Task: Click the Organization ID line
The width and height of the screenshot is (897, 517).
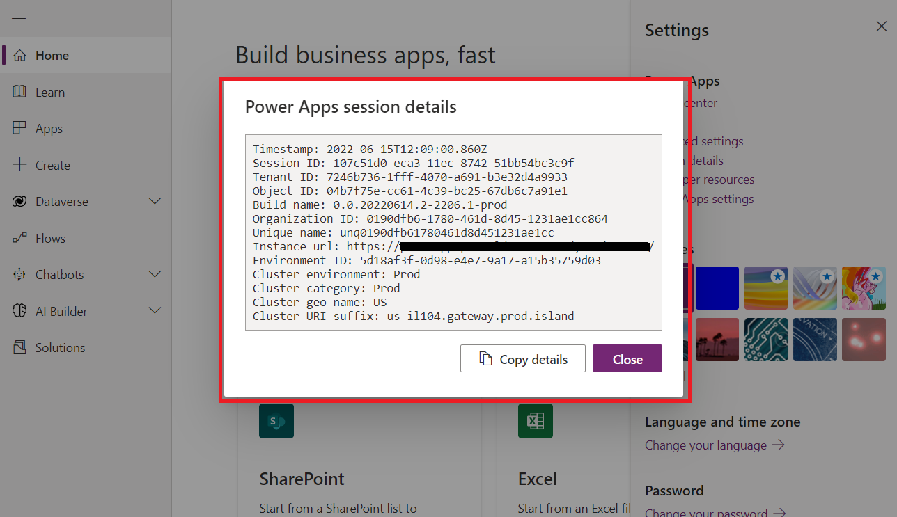Action: (x=430, y=218)
